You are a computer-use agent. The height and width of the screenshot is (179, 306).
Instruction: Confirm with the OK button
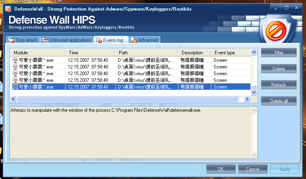(x=221, y=169)
